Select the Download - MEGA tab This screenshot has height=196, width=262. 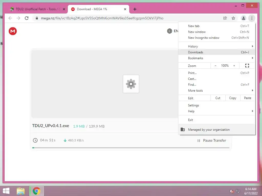coord(99,9)
